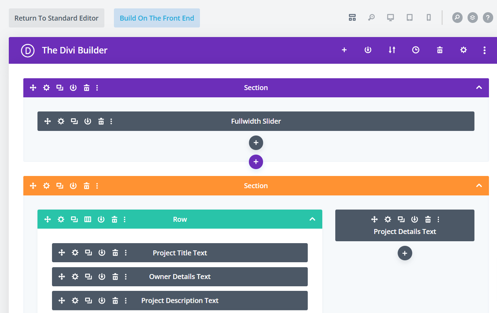Save Fullwidth Slider to library

(88, 121)
